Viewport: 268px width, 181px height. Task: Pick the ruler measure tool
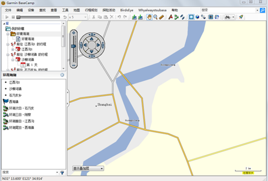[x=161, y=17]
